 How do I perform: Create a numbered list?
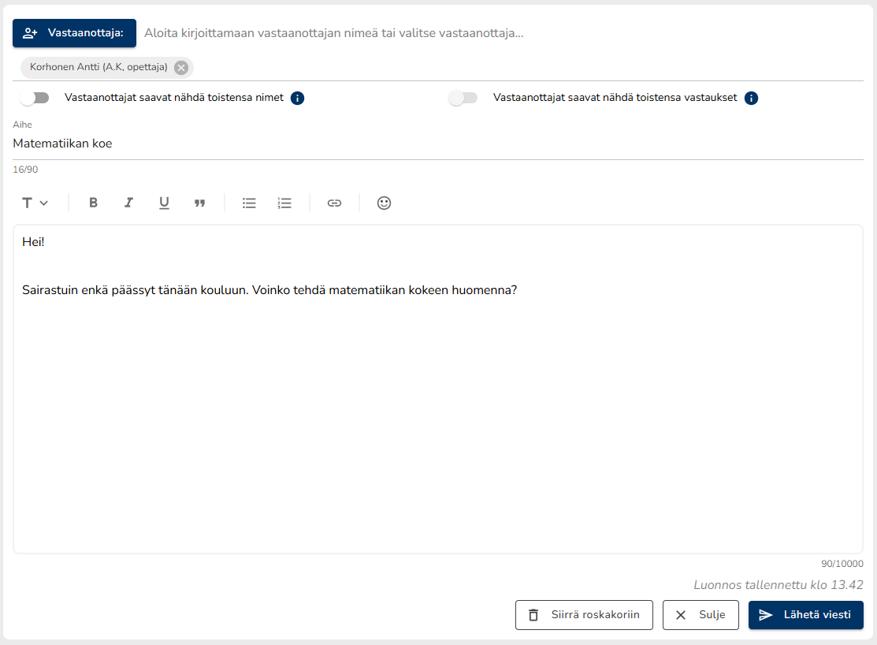tap(284, 203)
